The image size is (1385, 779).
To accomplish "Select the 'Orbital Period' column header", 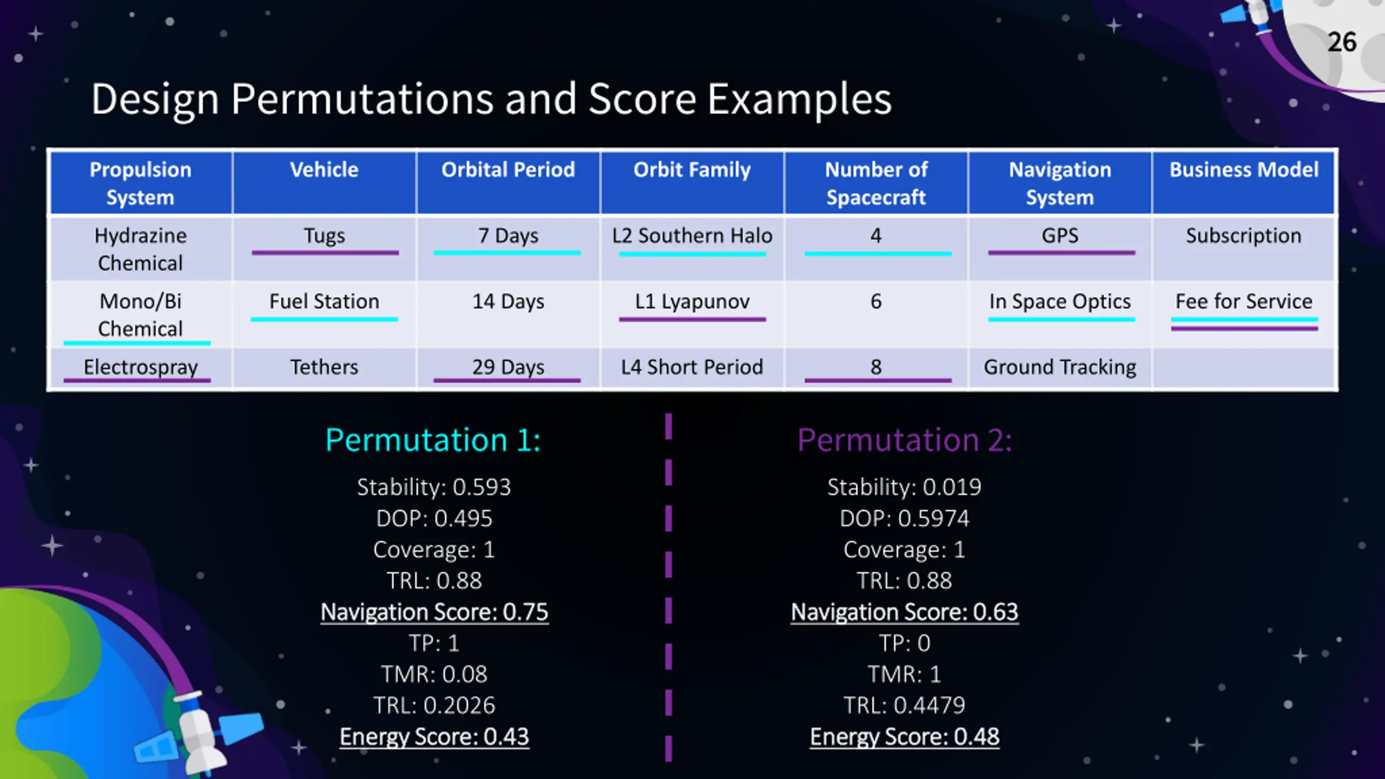I will (x=508, y=183).
